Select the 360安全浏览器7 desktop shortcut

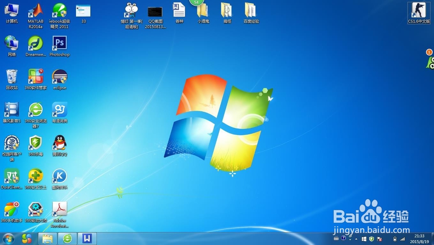[x=36, y=115]
